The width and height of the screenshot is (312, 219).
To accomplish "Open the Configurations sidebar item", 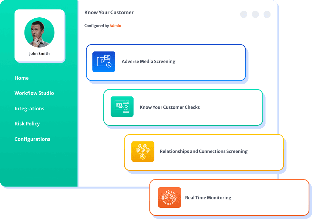I will [x=33, y=139].
